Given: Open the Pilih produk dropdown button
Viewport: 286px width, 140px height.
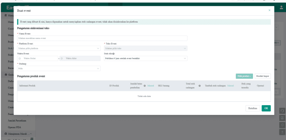Looking at the screenshot, I should [244, 76].
